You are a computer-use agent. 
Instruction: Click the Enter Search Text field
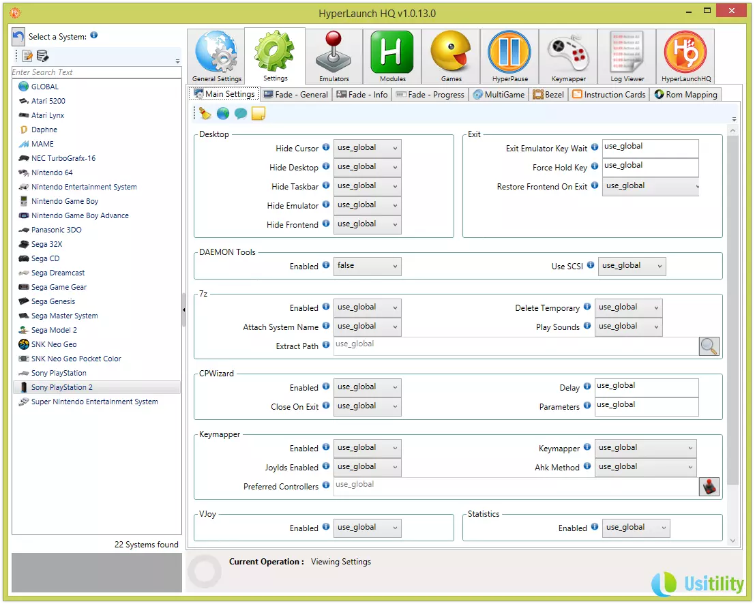pos(96,72)
